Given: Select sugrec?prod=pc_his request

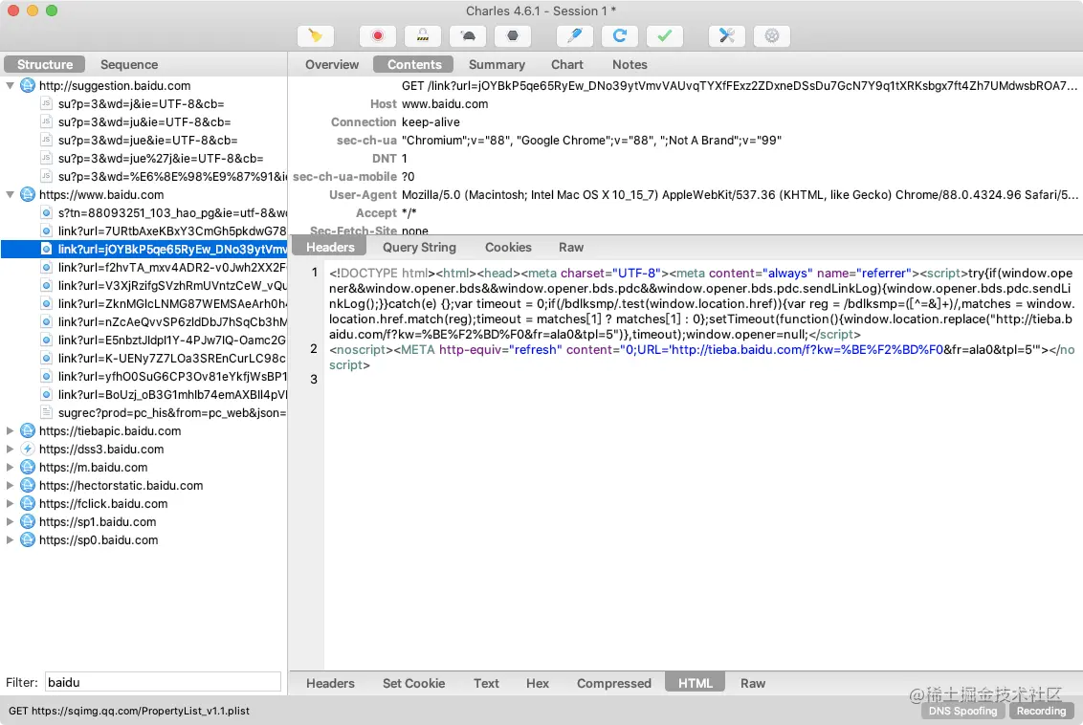Looking at the screenshot, I should [x=172, y=413].
